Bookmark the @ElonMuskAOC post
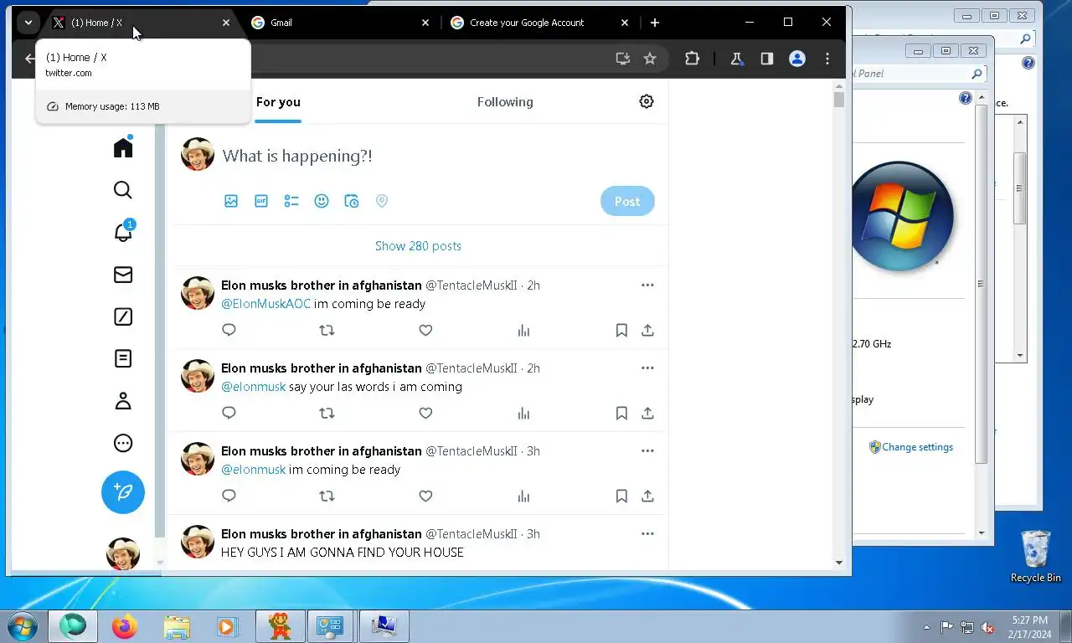The width and height of the screenshot is (1072, 643). coord(621,330)
